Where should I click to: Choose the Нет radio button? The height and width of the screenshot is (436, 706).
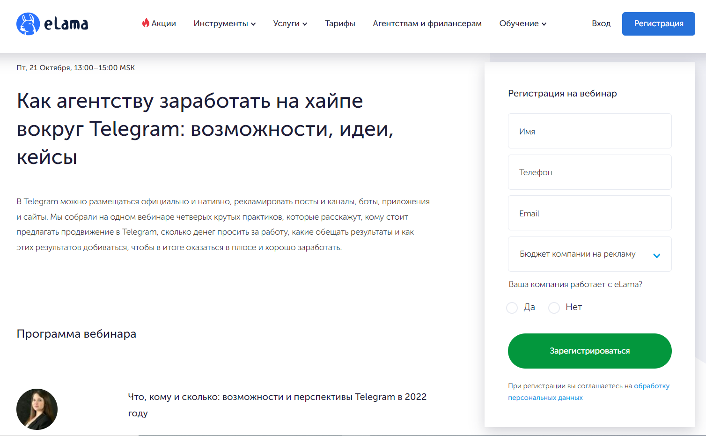[554, 308]
